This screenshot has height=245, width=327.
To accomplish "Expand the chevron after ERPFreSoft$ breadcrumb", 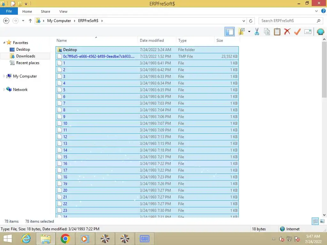I will pos(102,21).
